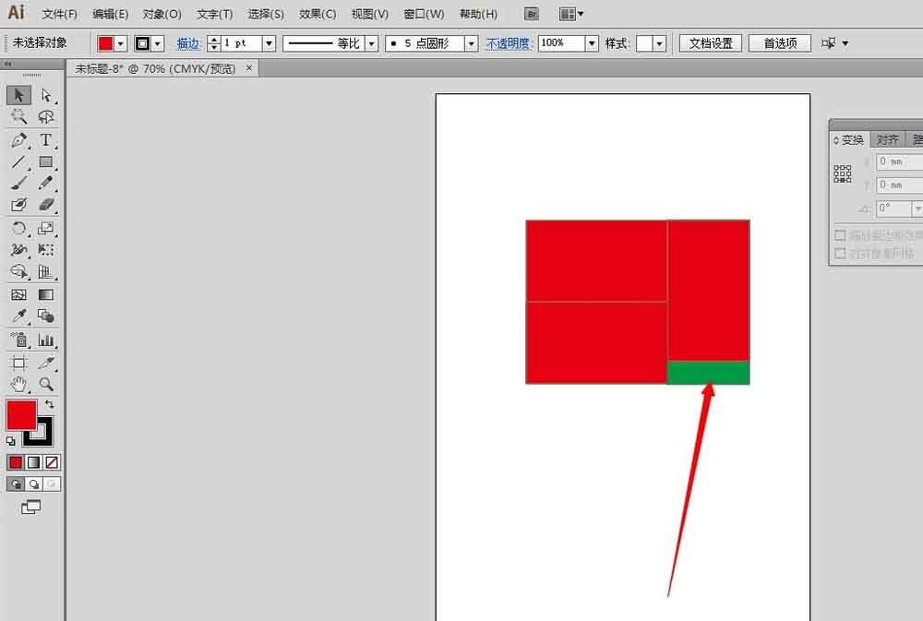Select the Eyedropper tool
This screenshot has height=621, width=923.
[x=18, y=316]
